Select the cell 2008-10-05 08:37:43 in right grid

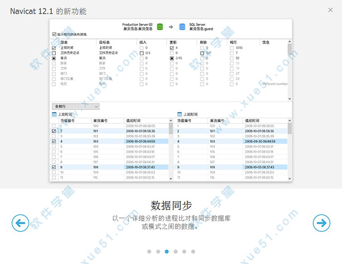[x=265, y=167]
